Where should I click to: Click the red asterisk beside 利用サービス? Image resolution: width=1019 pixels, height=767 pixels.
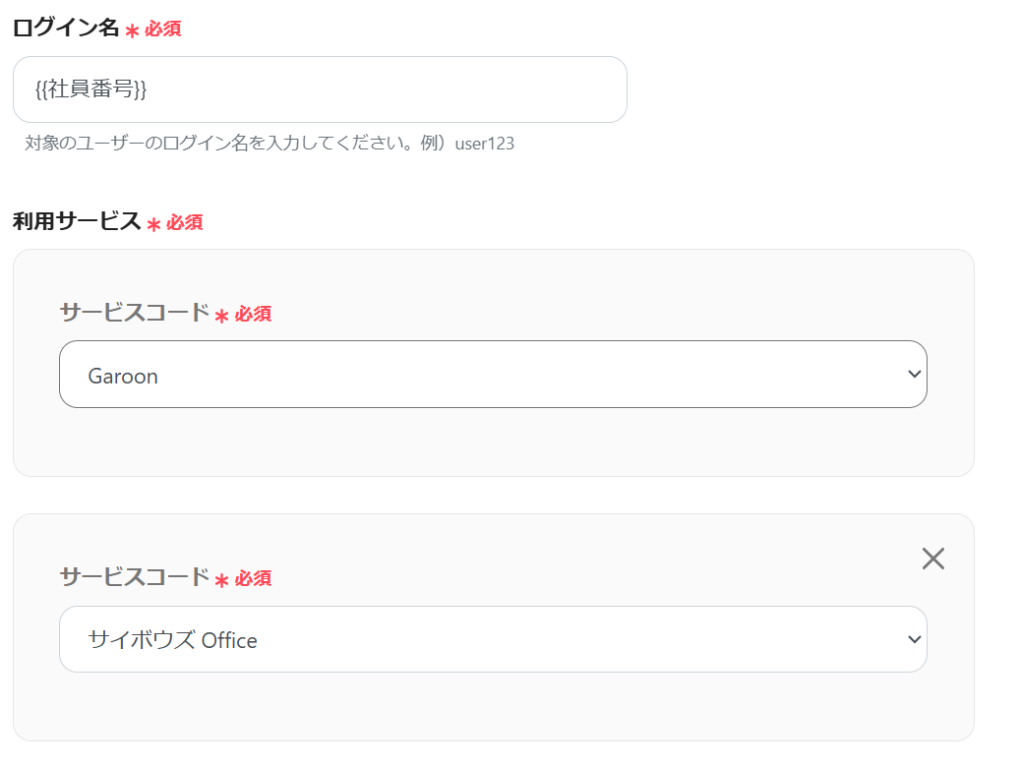pos(153,224)
